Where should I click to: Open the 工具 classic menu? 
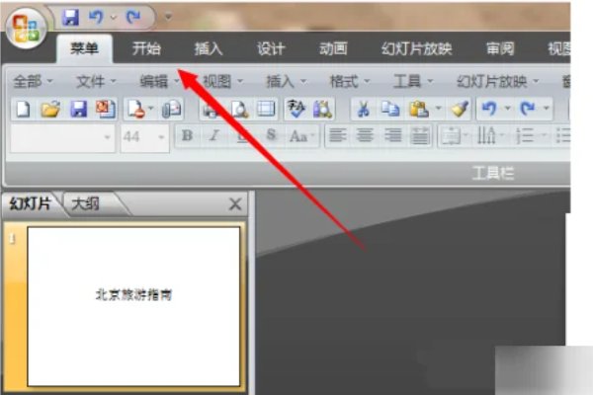(413, 81)
